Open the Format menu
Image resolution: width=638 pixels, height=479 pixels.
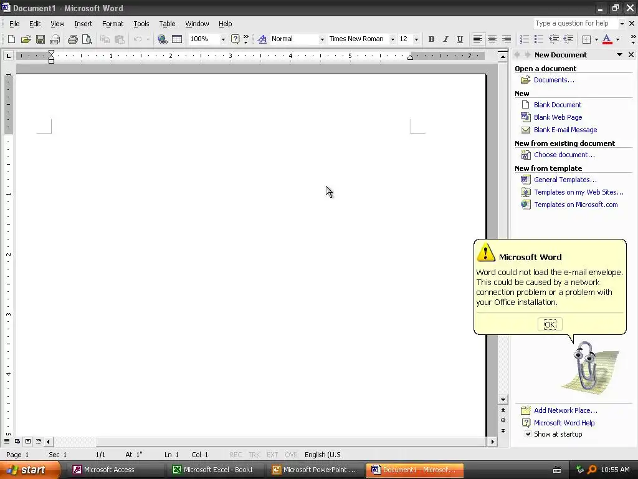(113, 24)
